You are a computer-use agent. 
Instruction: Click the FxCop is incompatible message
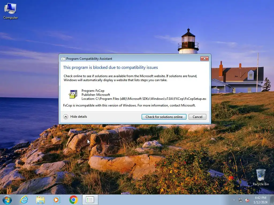tap(129, 105)
